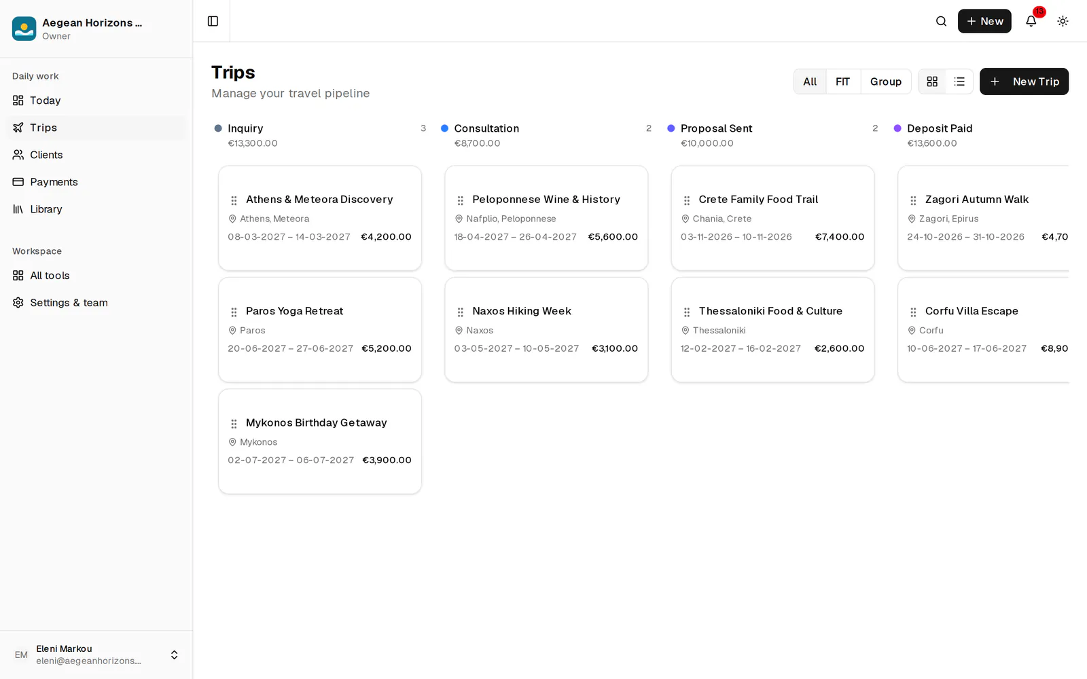Click the New Trip button

coord(1024,81)
